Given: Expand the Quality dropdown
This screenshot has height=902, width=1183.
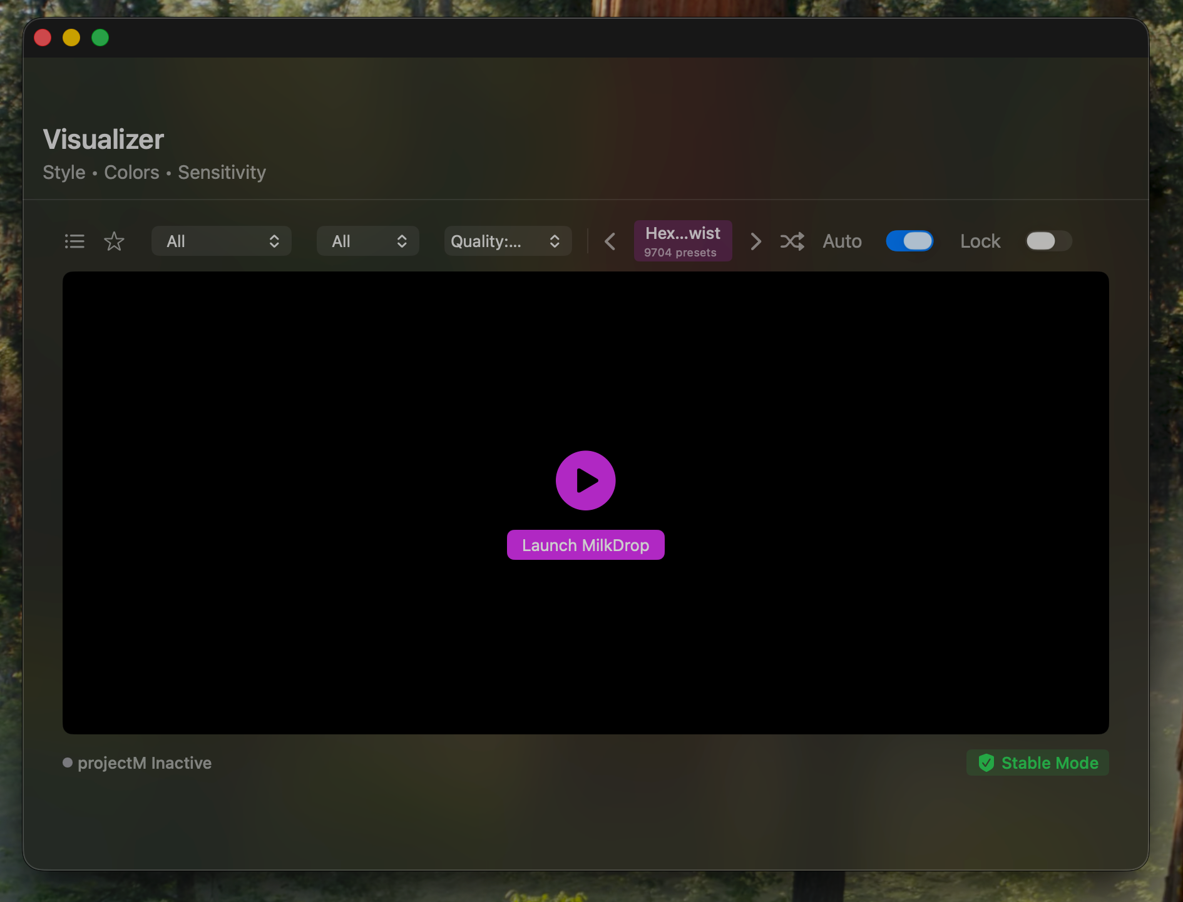Looking at the screenshot, I should [x=508, y=241].
